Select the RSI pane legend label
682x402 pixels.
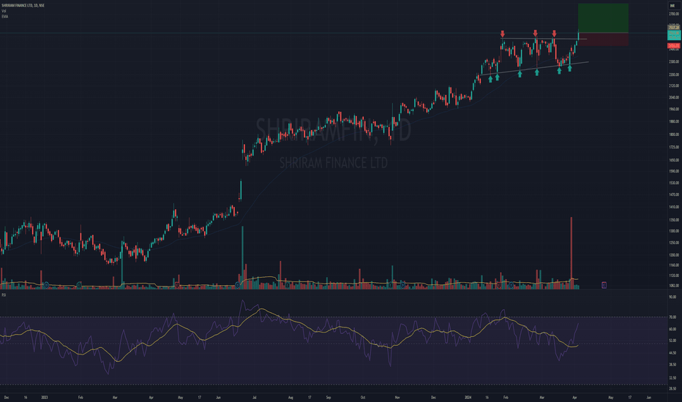click(4, 295)
